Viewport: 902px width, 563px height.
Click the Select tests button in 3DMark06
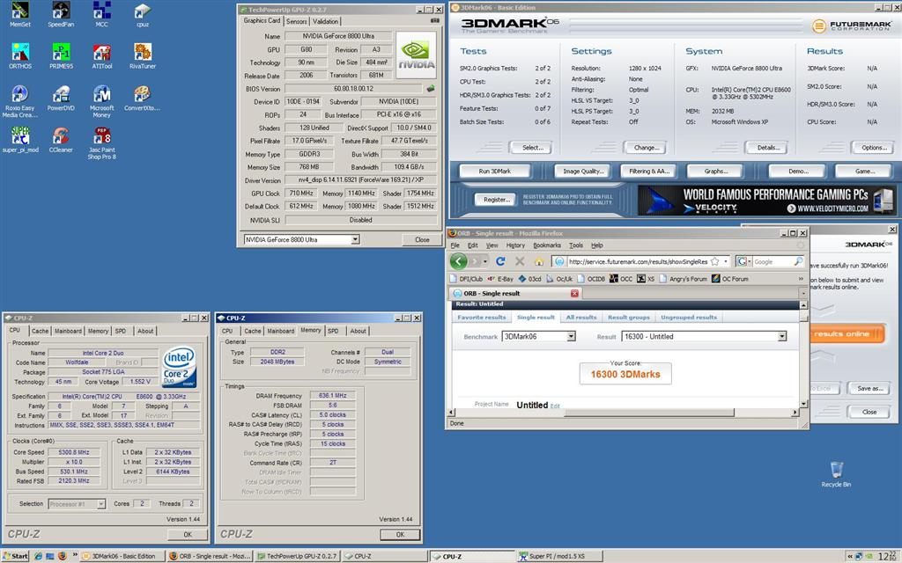pos(532,148)
